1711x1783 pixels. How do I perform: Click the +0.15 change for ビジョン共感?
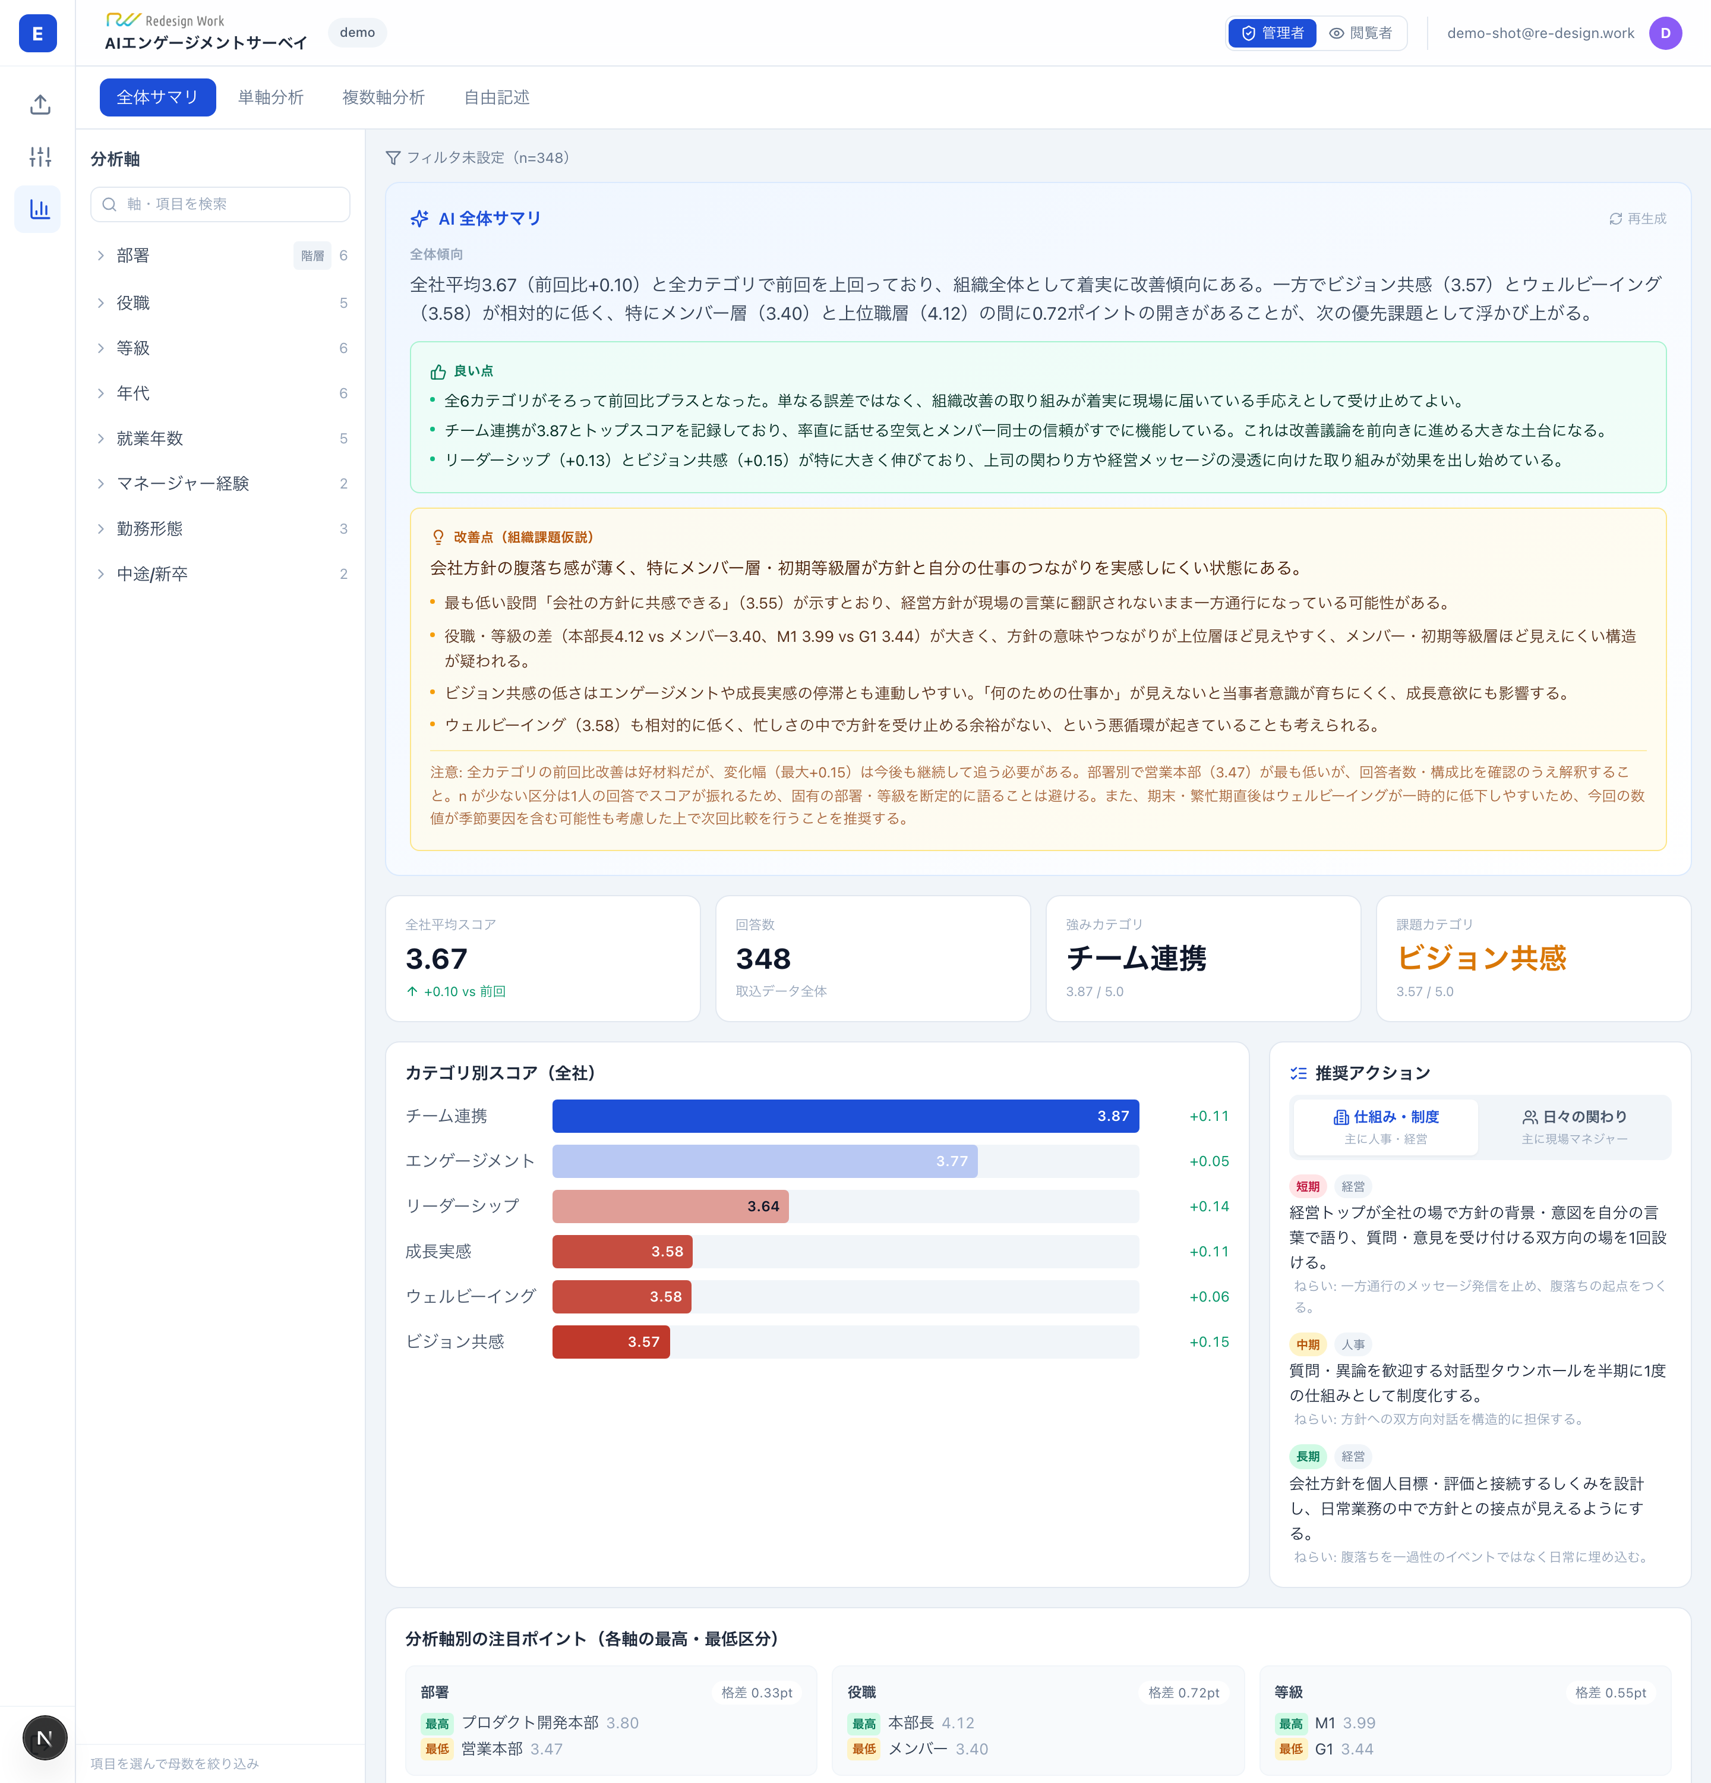click(1208, 1342)
